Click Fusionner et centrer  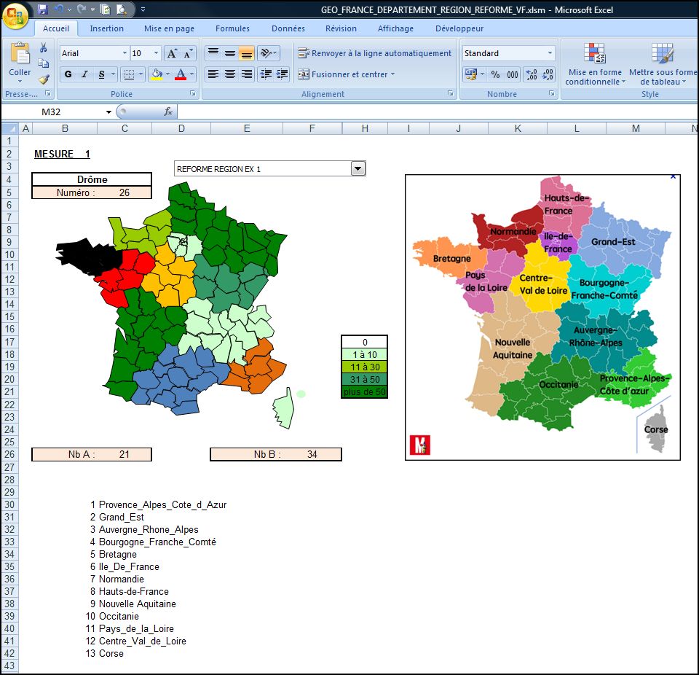pyautogui.click(x=343, y=74)
